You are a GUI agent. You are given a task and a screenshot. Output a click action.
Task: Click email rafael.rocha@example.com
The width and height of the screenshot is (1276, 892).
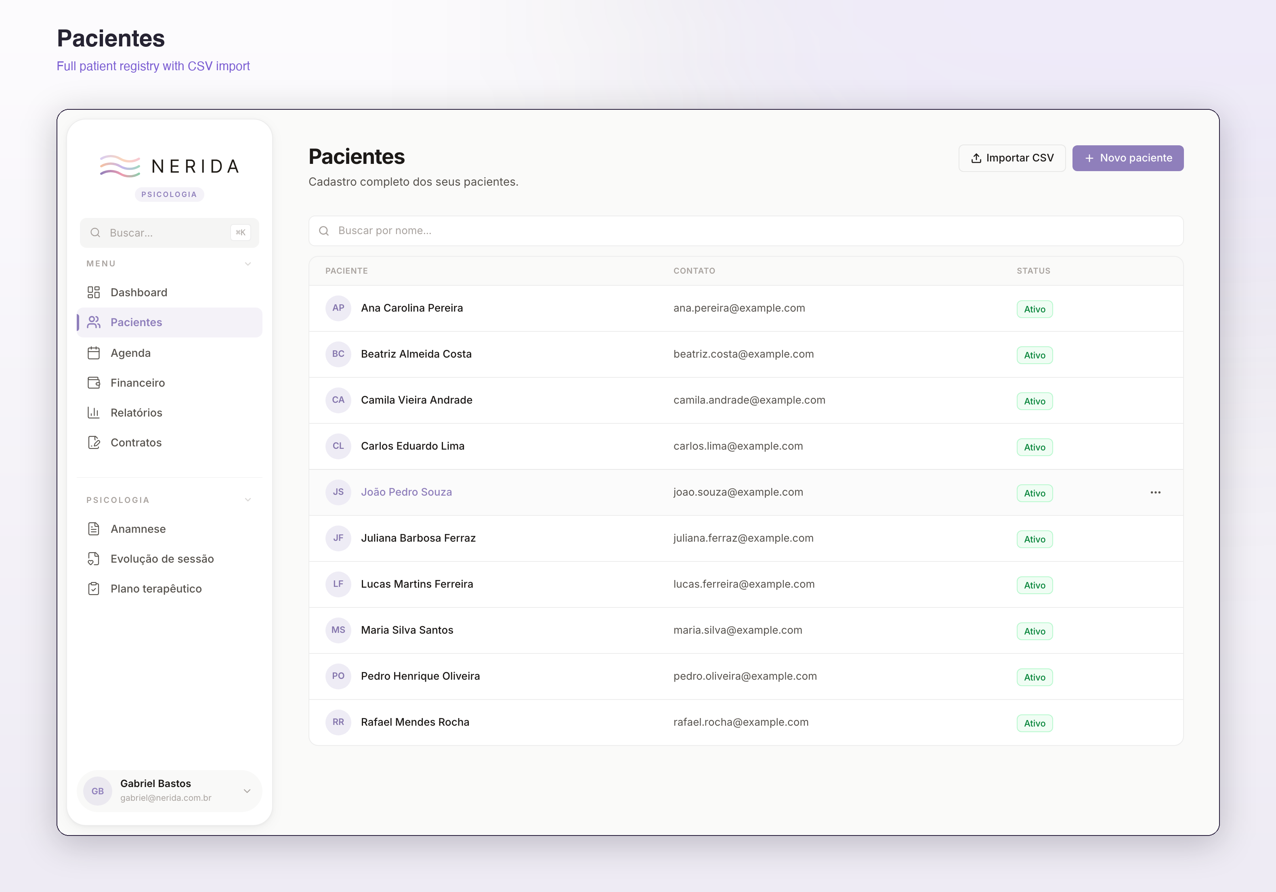click(741, 722)
